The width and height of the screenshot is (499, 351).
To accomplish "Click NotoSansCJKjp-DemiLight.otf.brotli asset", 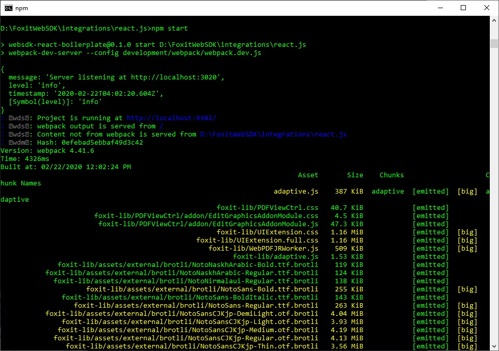I will coord(182,314).
